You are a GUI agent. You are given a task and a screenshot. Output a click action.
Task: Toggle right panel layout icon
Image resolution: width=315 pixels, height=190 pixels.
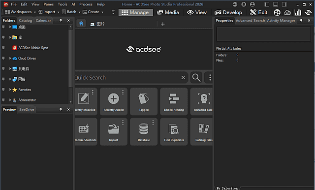(x=284, y=4)
